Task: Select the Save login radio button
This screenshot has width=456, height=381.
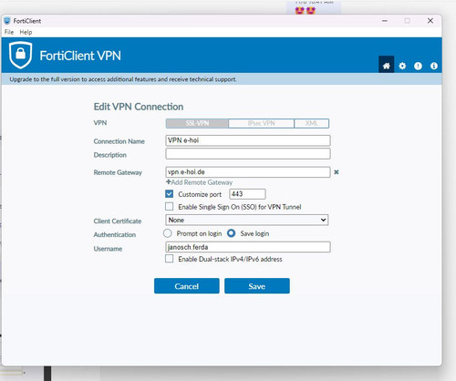Action: 232,233
